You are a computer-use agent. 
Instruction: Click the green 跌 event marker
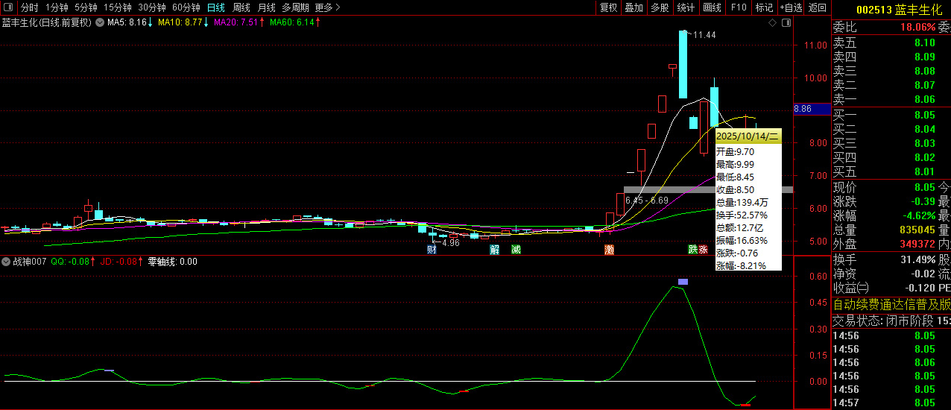(692, 250)
